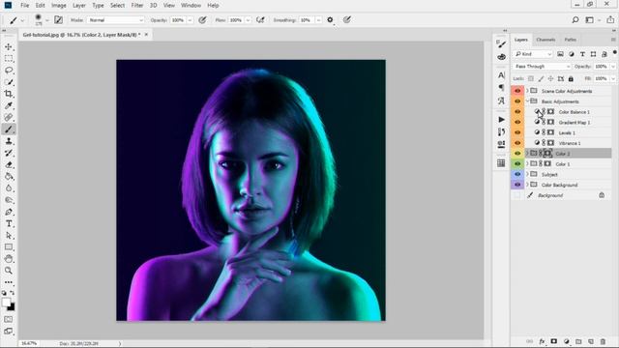Enable airbrush-style build-up effects
Screen dimensions: 619x348
260,19
